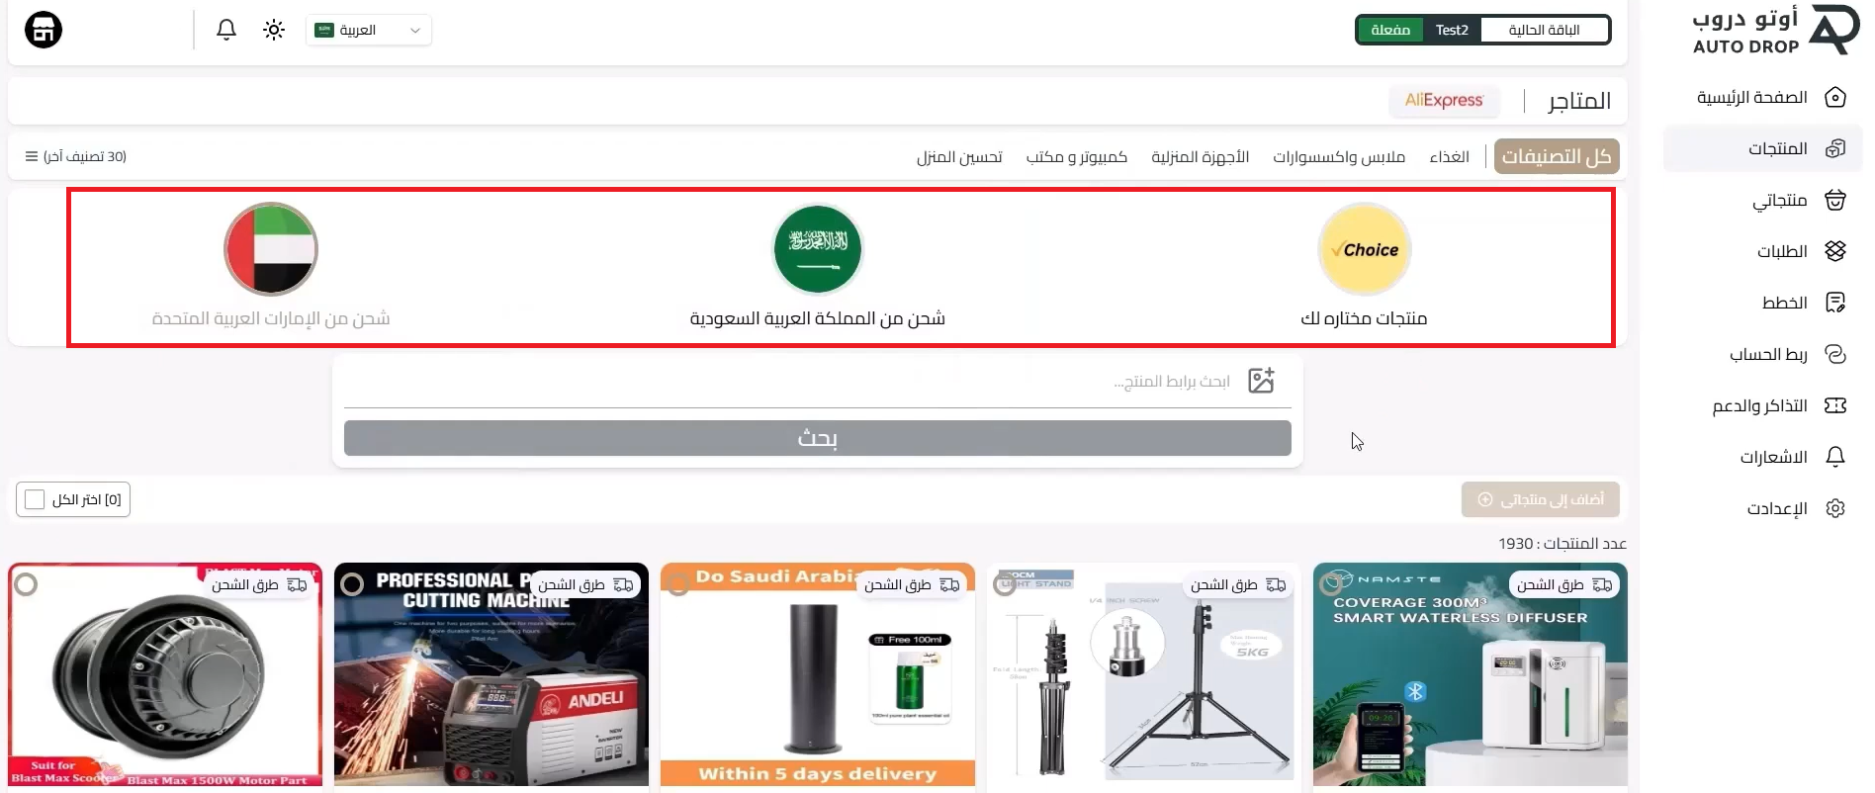Toggle light mode sun icon

coord(274,30)
